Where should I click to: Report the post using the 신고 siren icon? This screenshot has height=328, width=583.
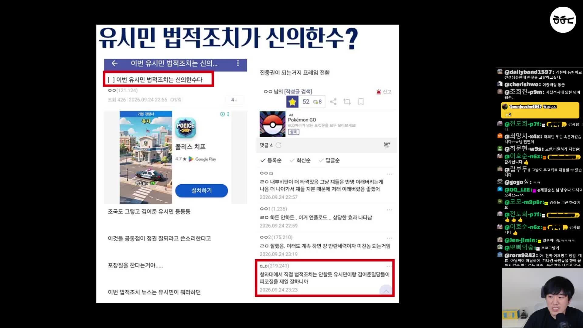(384, 92)
